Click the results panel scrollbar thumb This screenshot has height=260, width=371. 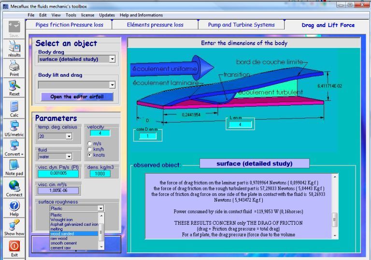click(x=335, y=219)
